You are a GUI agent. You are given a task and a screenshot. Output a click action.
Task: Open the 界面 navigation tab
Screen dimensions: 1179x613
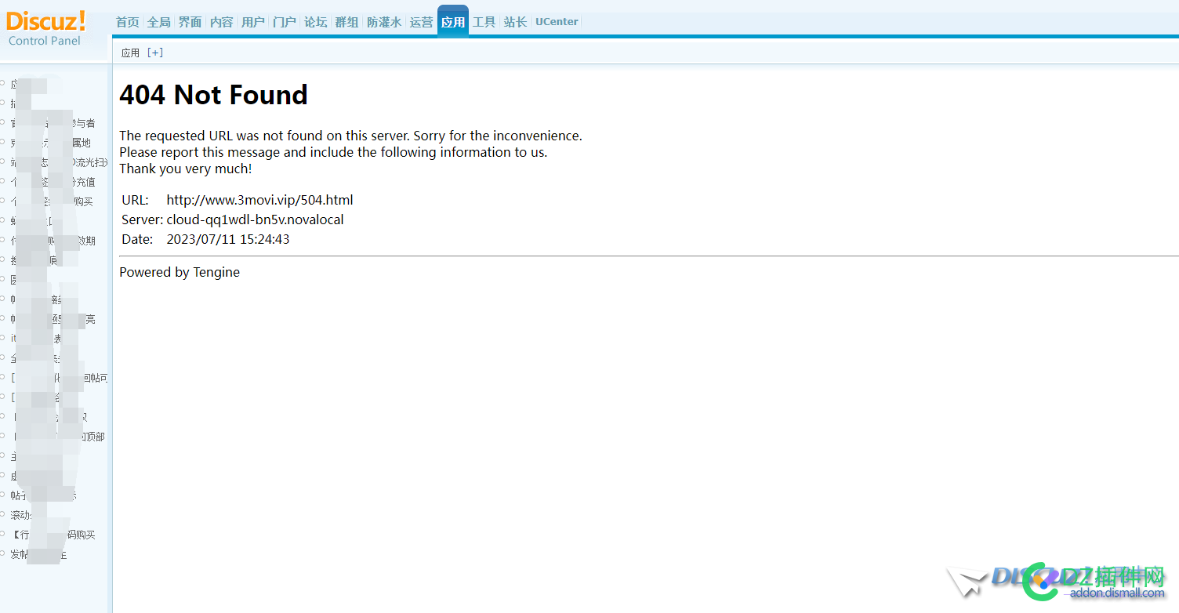190,22
